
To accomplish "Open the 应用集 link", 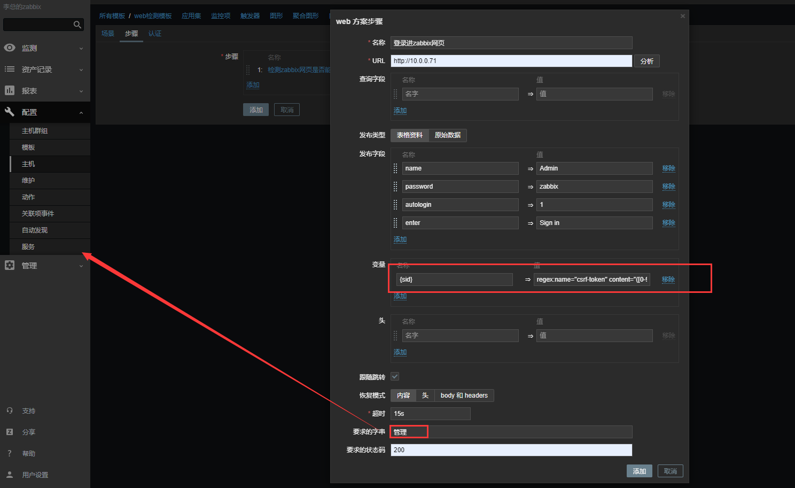I will (191, 16).
